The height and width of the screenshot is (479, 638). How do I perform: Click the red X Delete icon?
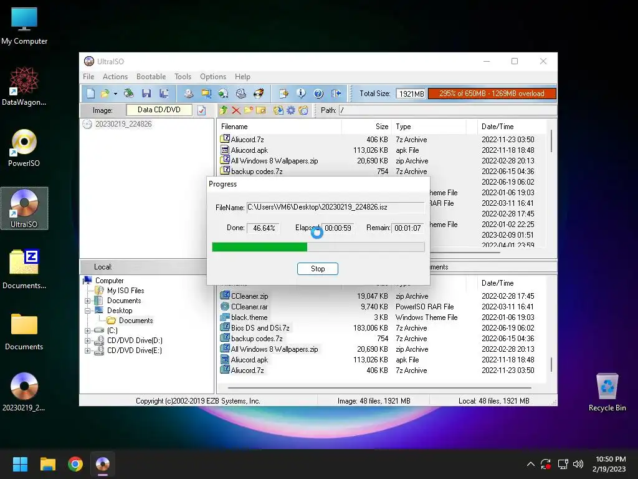(x=236, y=110)
